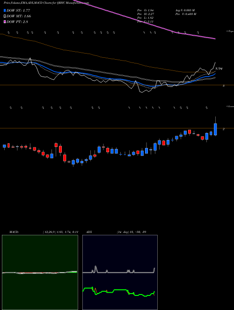Click the 'Avg V: 0.005 M' volume text
This screenshot has height=310, width=234.
coord(185,10)
